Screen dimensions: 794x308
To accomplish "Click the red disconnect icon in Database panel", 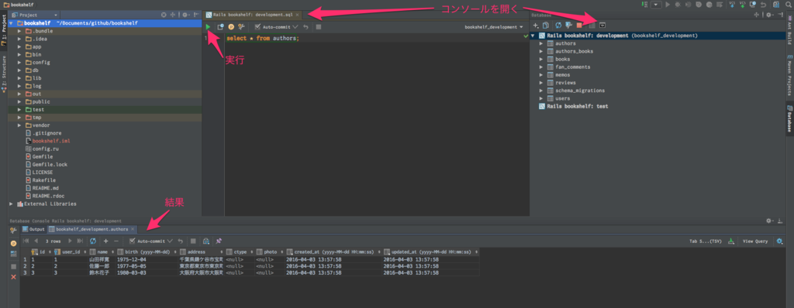I will click(x=578, y=25).
